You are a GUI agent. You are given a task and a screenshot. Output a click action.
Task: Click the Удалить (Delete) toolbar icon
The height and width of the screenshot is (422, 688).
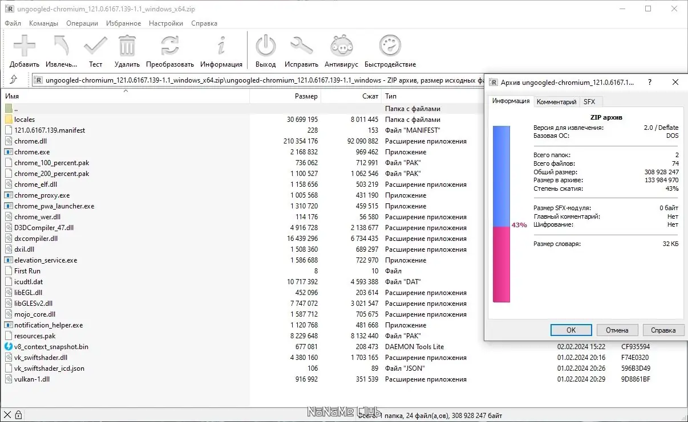pos(126,46)
